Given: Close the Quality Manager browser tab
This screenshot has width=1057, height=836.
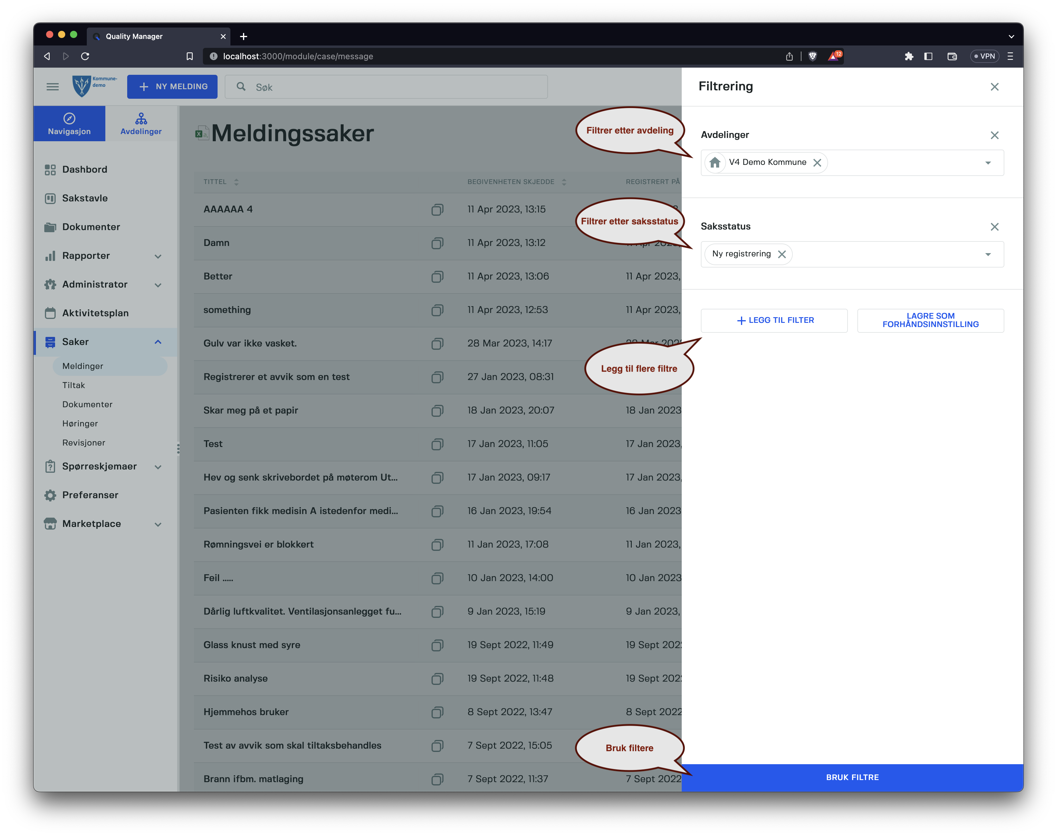Looking at the screenshot, I should tap(223, 37).
